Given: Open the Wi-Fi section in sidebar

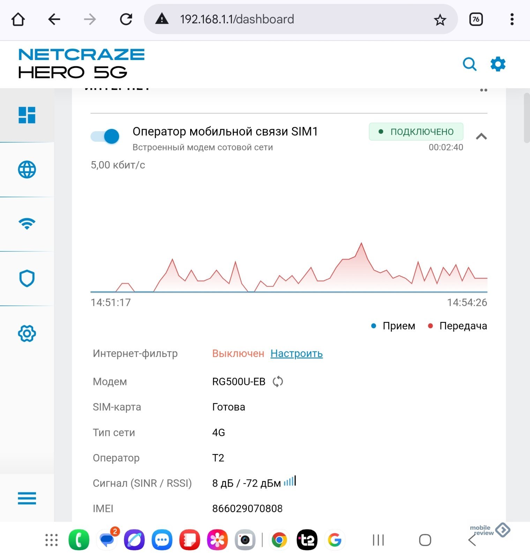Looking at the screenshot, I should [27, 224].
